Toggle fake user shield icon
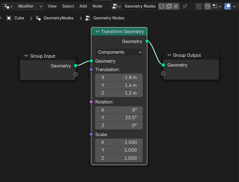239x182 pixels. point(161,6)
